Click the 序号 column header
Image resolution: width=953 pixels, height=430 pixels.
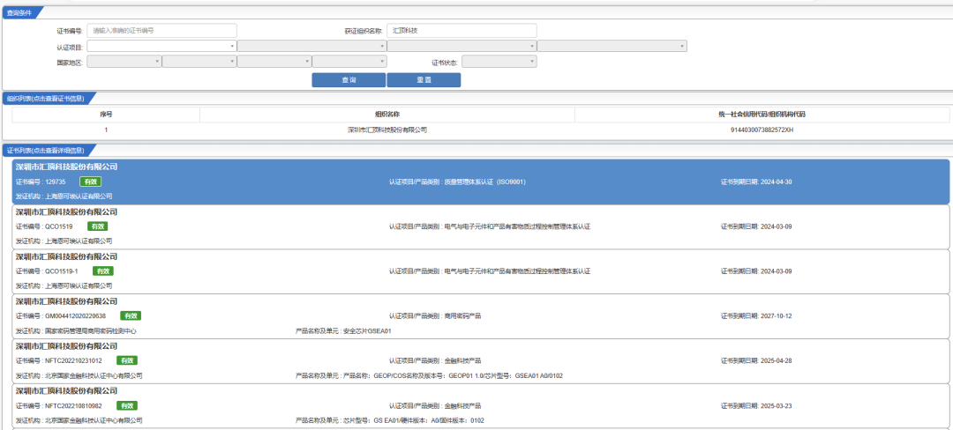coord(106,114)
